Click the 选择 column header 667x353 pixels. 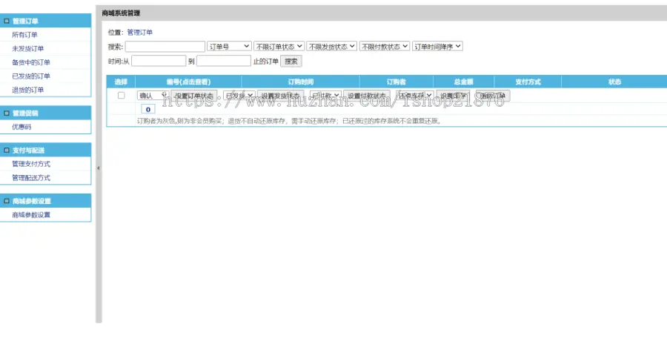pyautogui.click(x=122, y=82)
